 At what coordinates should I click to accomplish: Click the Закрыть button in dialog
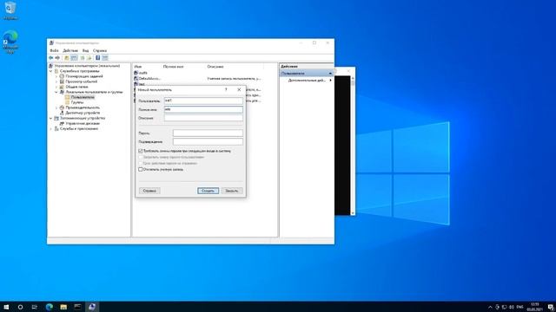click(232, 191)
